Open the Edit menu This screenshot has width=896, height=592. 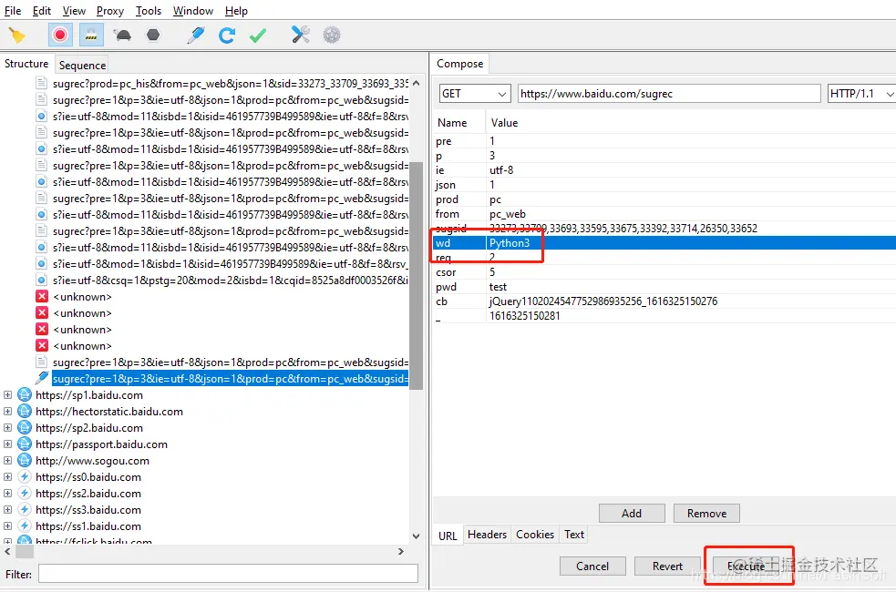pos(42,11)
